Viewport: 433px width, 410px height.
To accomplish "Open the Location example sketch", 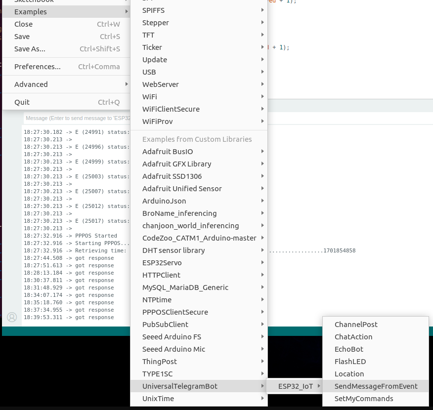I will pyautogui.click(x=376, y=374).
